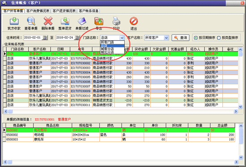Click upper table vertical scrollbar down arrow
246x167 pixels.
(x=240, y=107)
